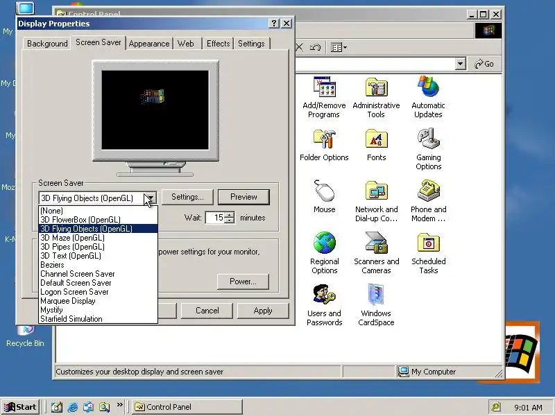Click Control Panel taskbar button
The height and width of the screenshot is (416, 555).
pyautogui.click(x=187, y=407)
